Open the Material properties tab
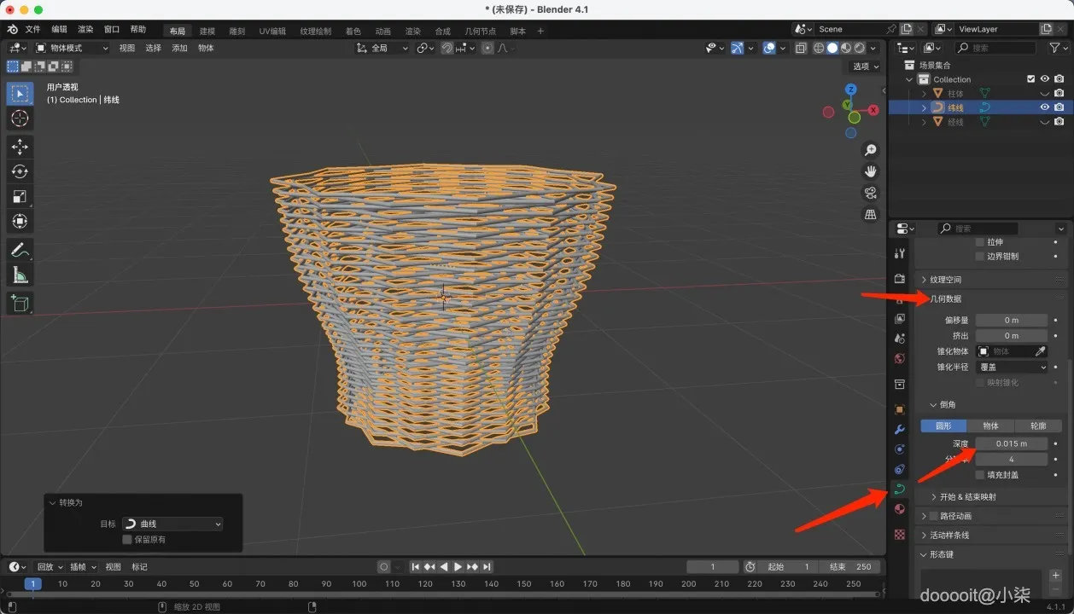Screen dimensions: 1074x614 tap(899, 509)
